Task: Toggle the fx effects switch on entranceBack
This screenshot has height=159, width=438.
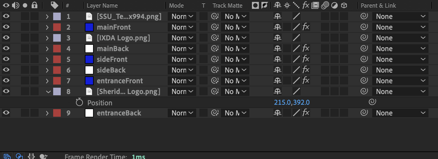Action: (x=306, y=113)
